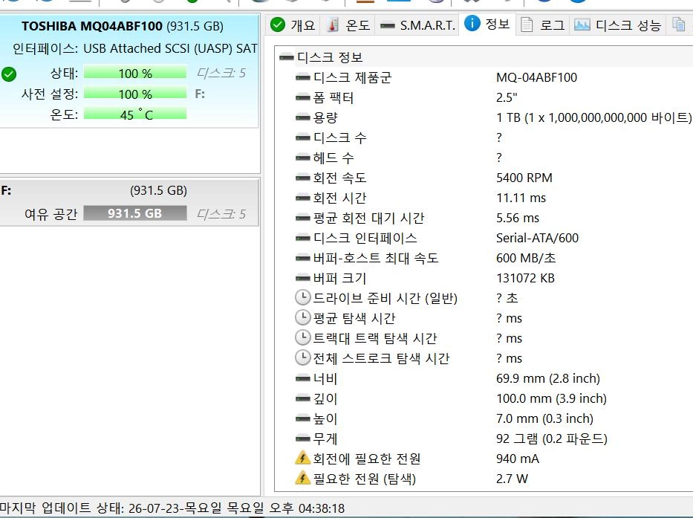Click the drive icon beside 무게
Screen dimensions: 693x518
[303, 438]
